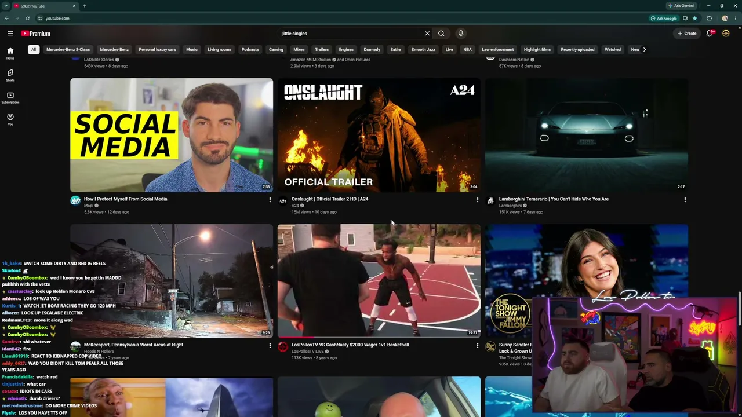Open the 1v1 basketball video thumbnail
Viewport: 742px width, 417px height.
[379, 281]
